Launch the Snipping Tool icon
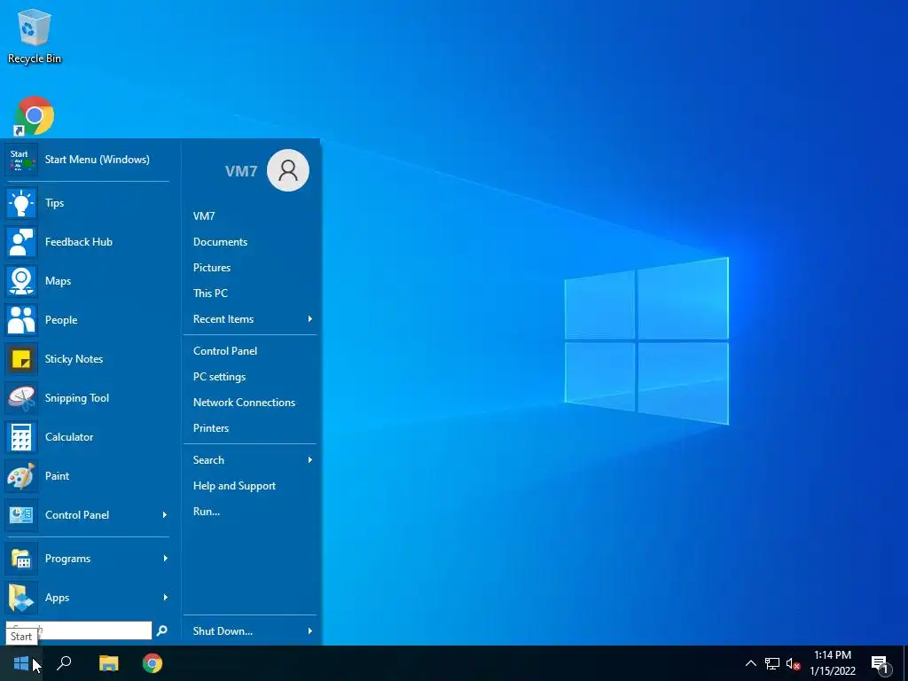908x681 pixels. [x=21, y=398]
